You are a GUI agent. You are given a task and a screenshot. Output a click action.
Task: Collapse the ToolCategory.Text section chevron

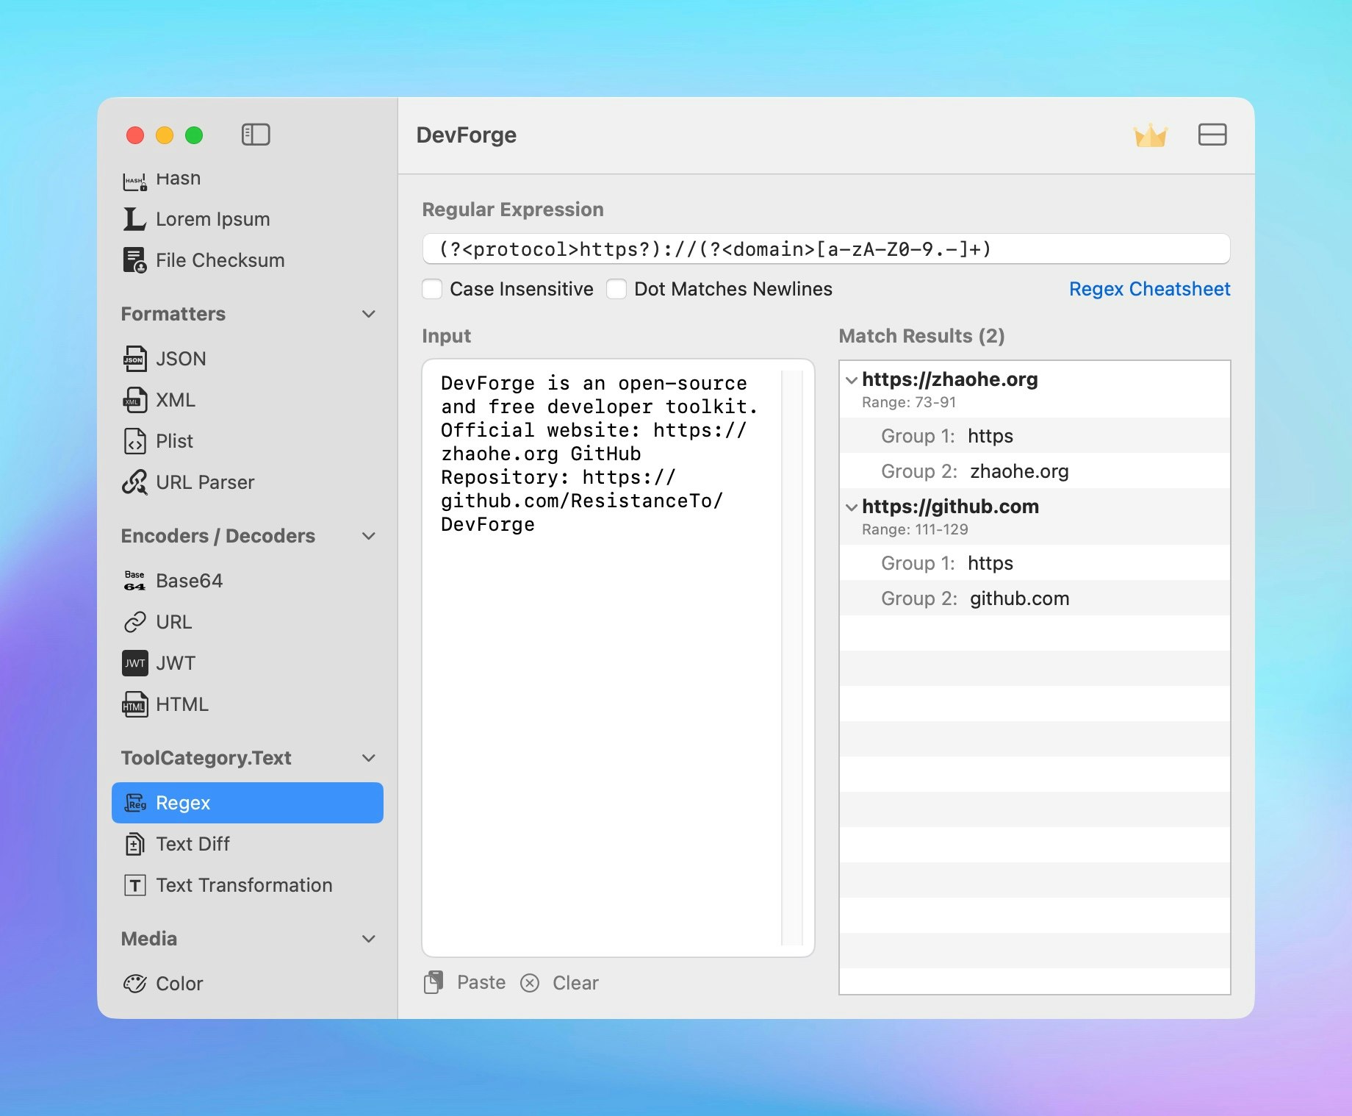click(x=369, y=758)
